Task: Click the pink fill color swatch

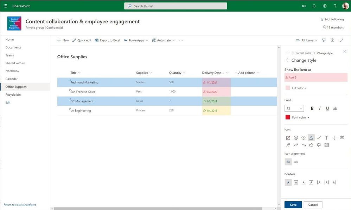Action: (x=288, y=88)
